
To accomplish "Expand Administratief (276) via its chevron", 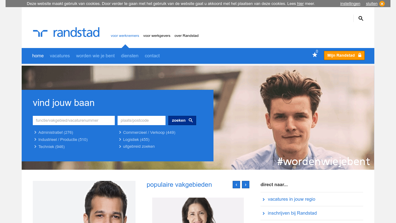I will pos(35,132).
